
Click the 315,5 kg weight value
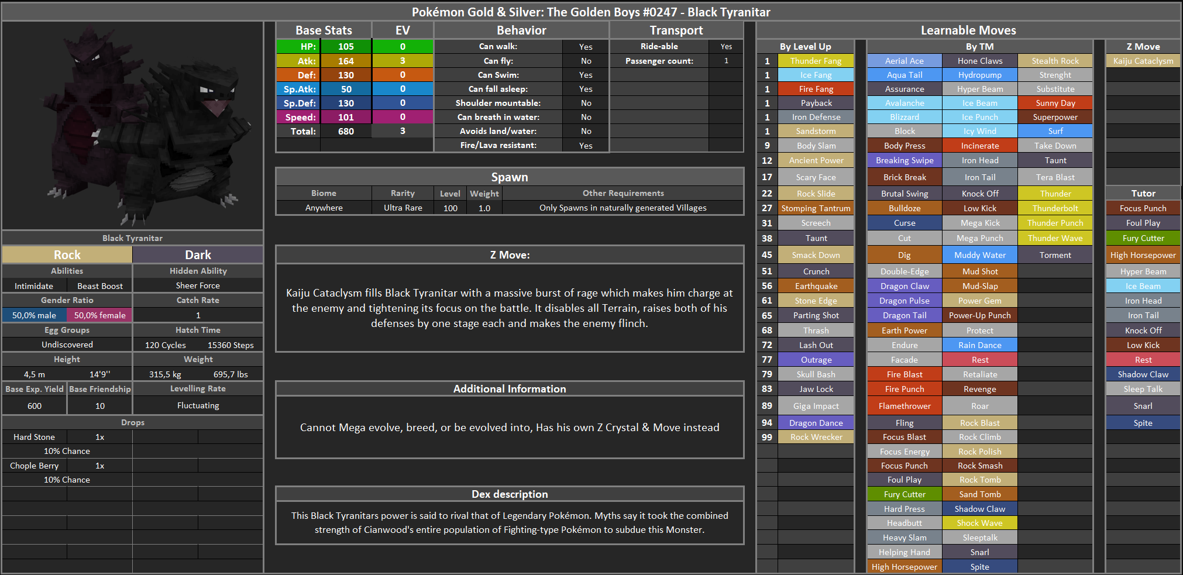click(165, 374)
